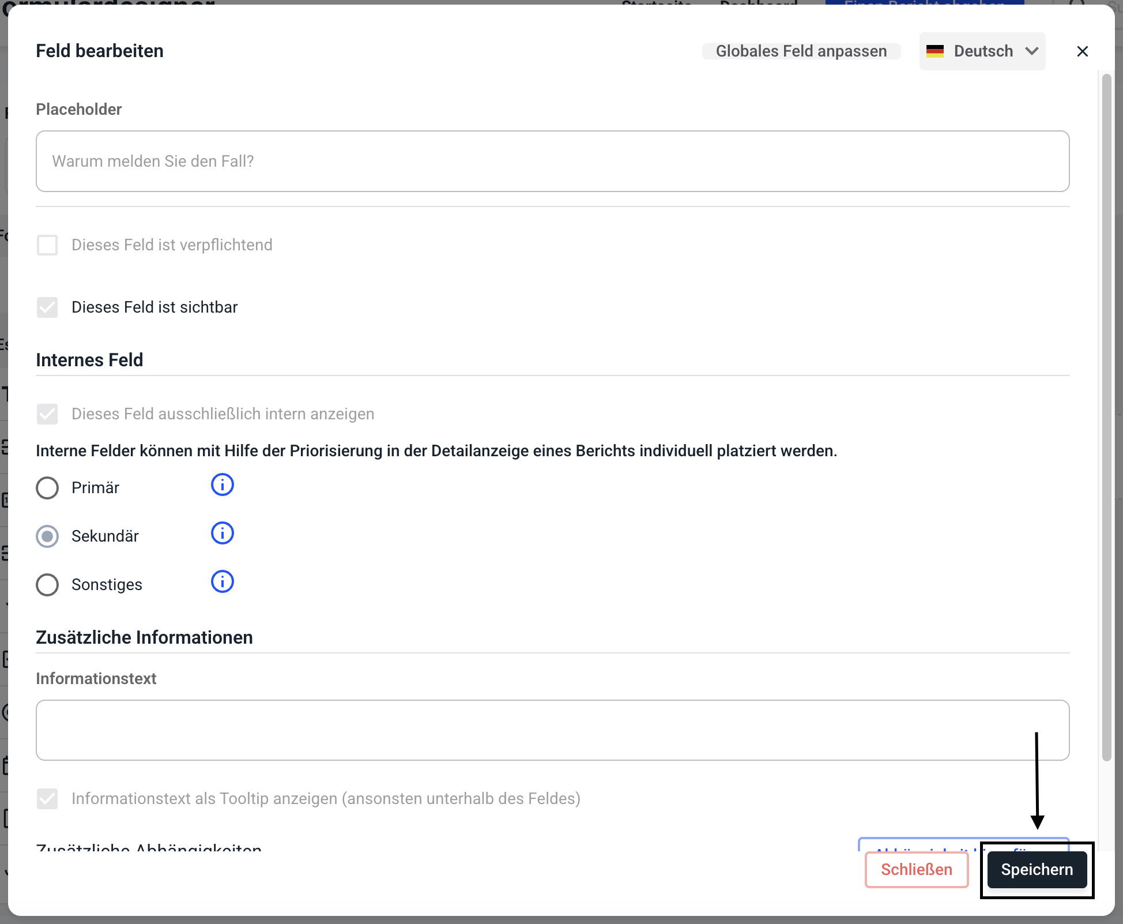Click info icon next to Sonstiges
The width and height of the screenshot is (1123, 924).
point(222,582)
